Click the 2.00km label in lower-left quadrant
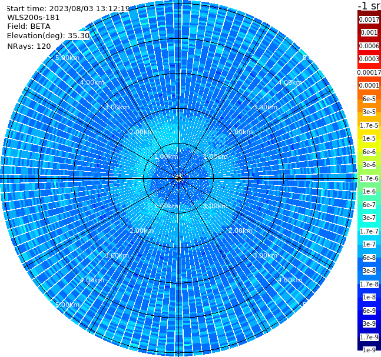The image size is (381, 357). [x=142, y=231]
